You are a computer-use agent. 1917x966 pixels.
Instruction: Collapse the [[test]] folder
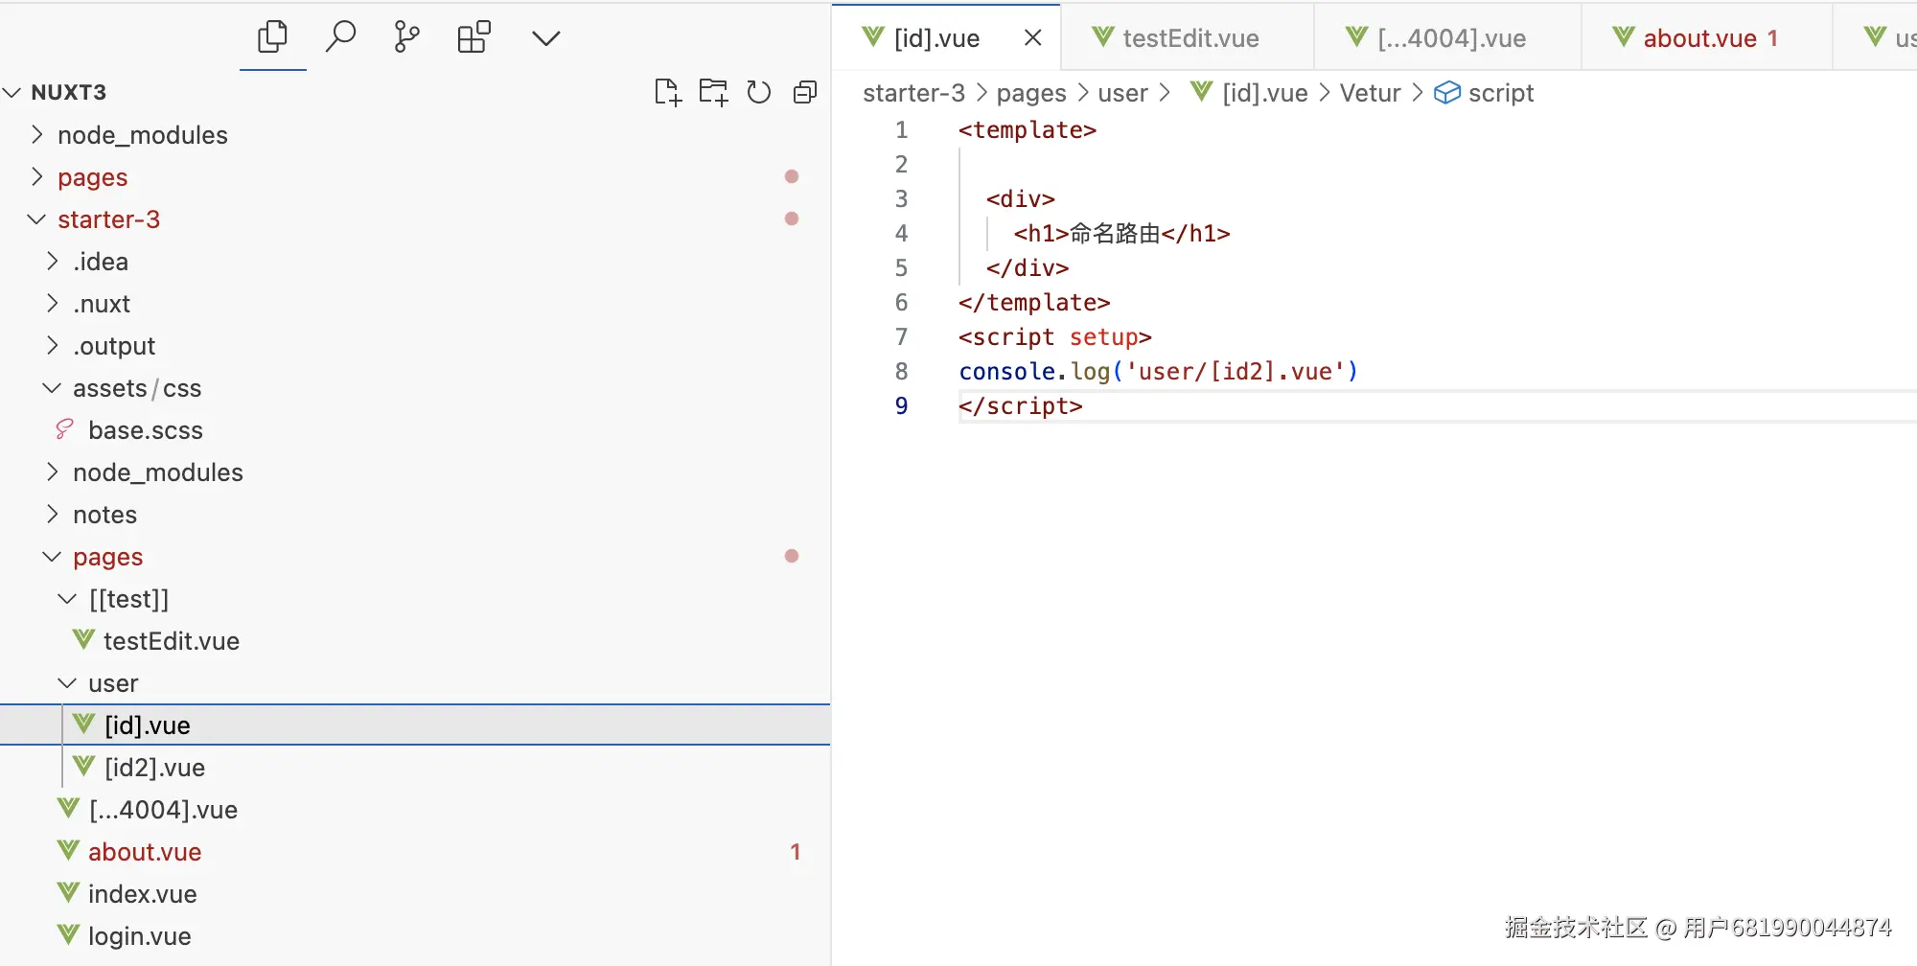pos(68,598)
